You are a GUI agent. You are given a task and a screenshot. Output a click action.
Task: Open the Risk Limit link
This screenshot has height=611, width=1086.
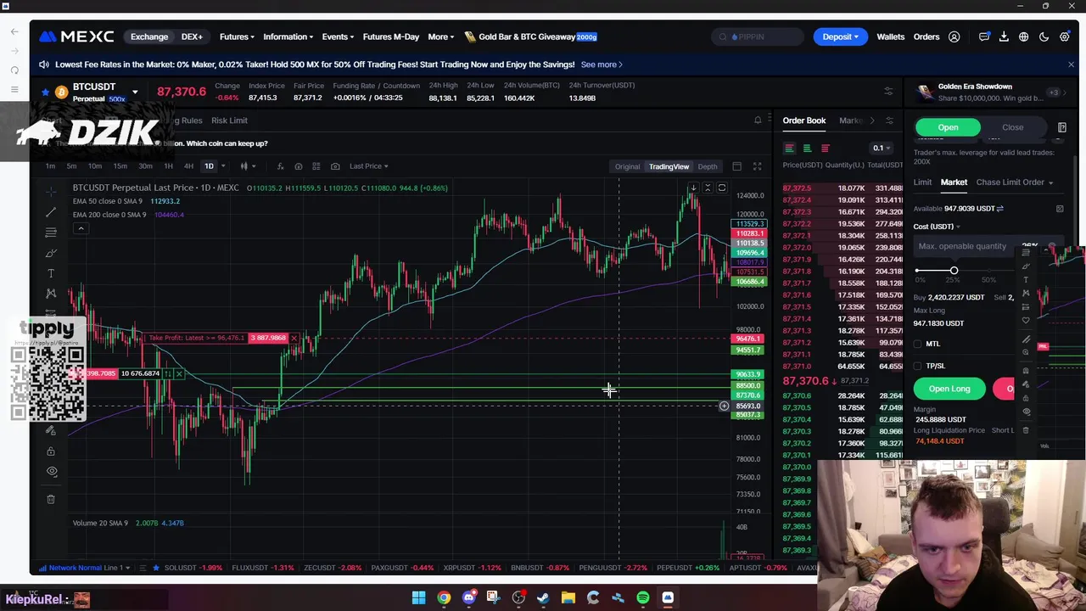[x=229, y=121]
